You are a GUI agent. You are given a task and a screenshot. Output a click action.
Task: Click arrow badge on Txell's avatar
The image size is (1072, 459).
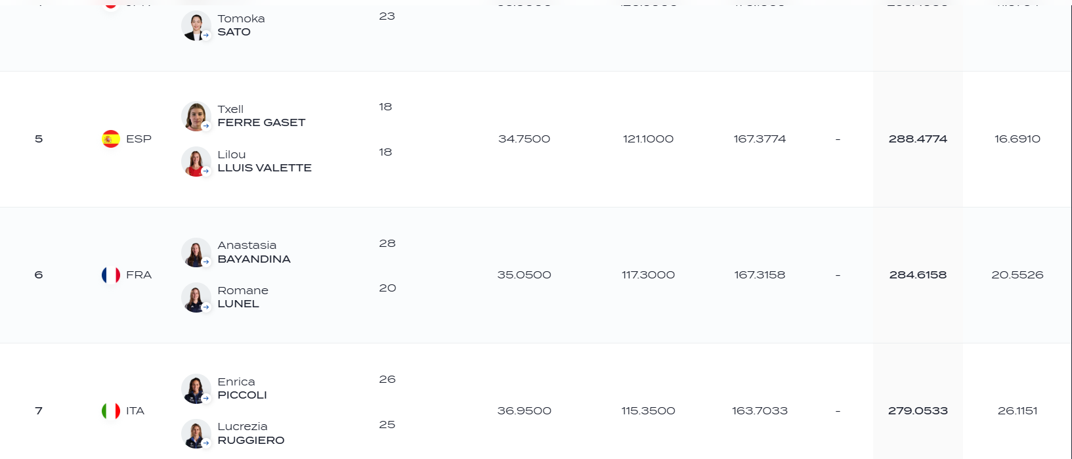tap(206, 126)
